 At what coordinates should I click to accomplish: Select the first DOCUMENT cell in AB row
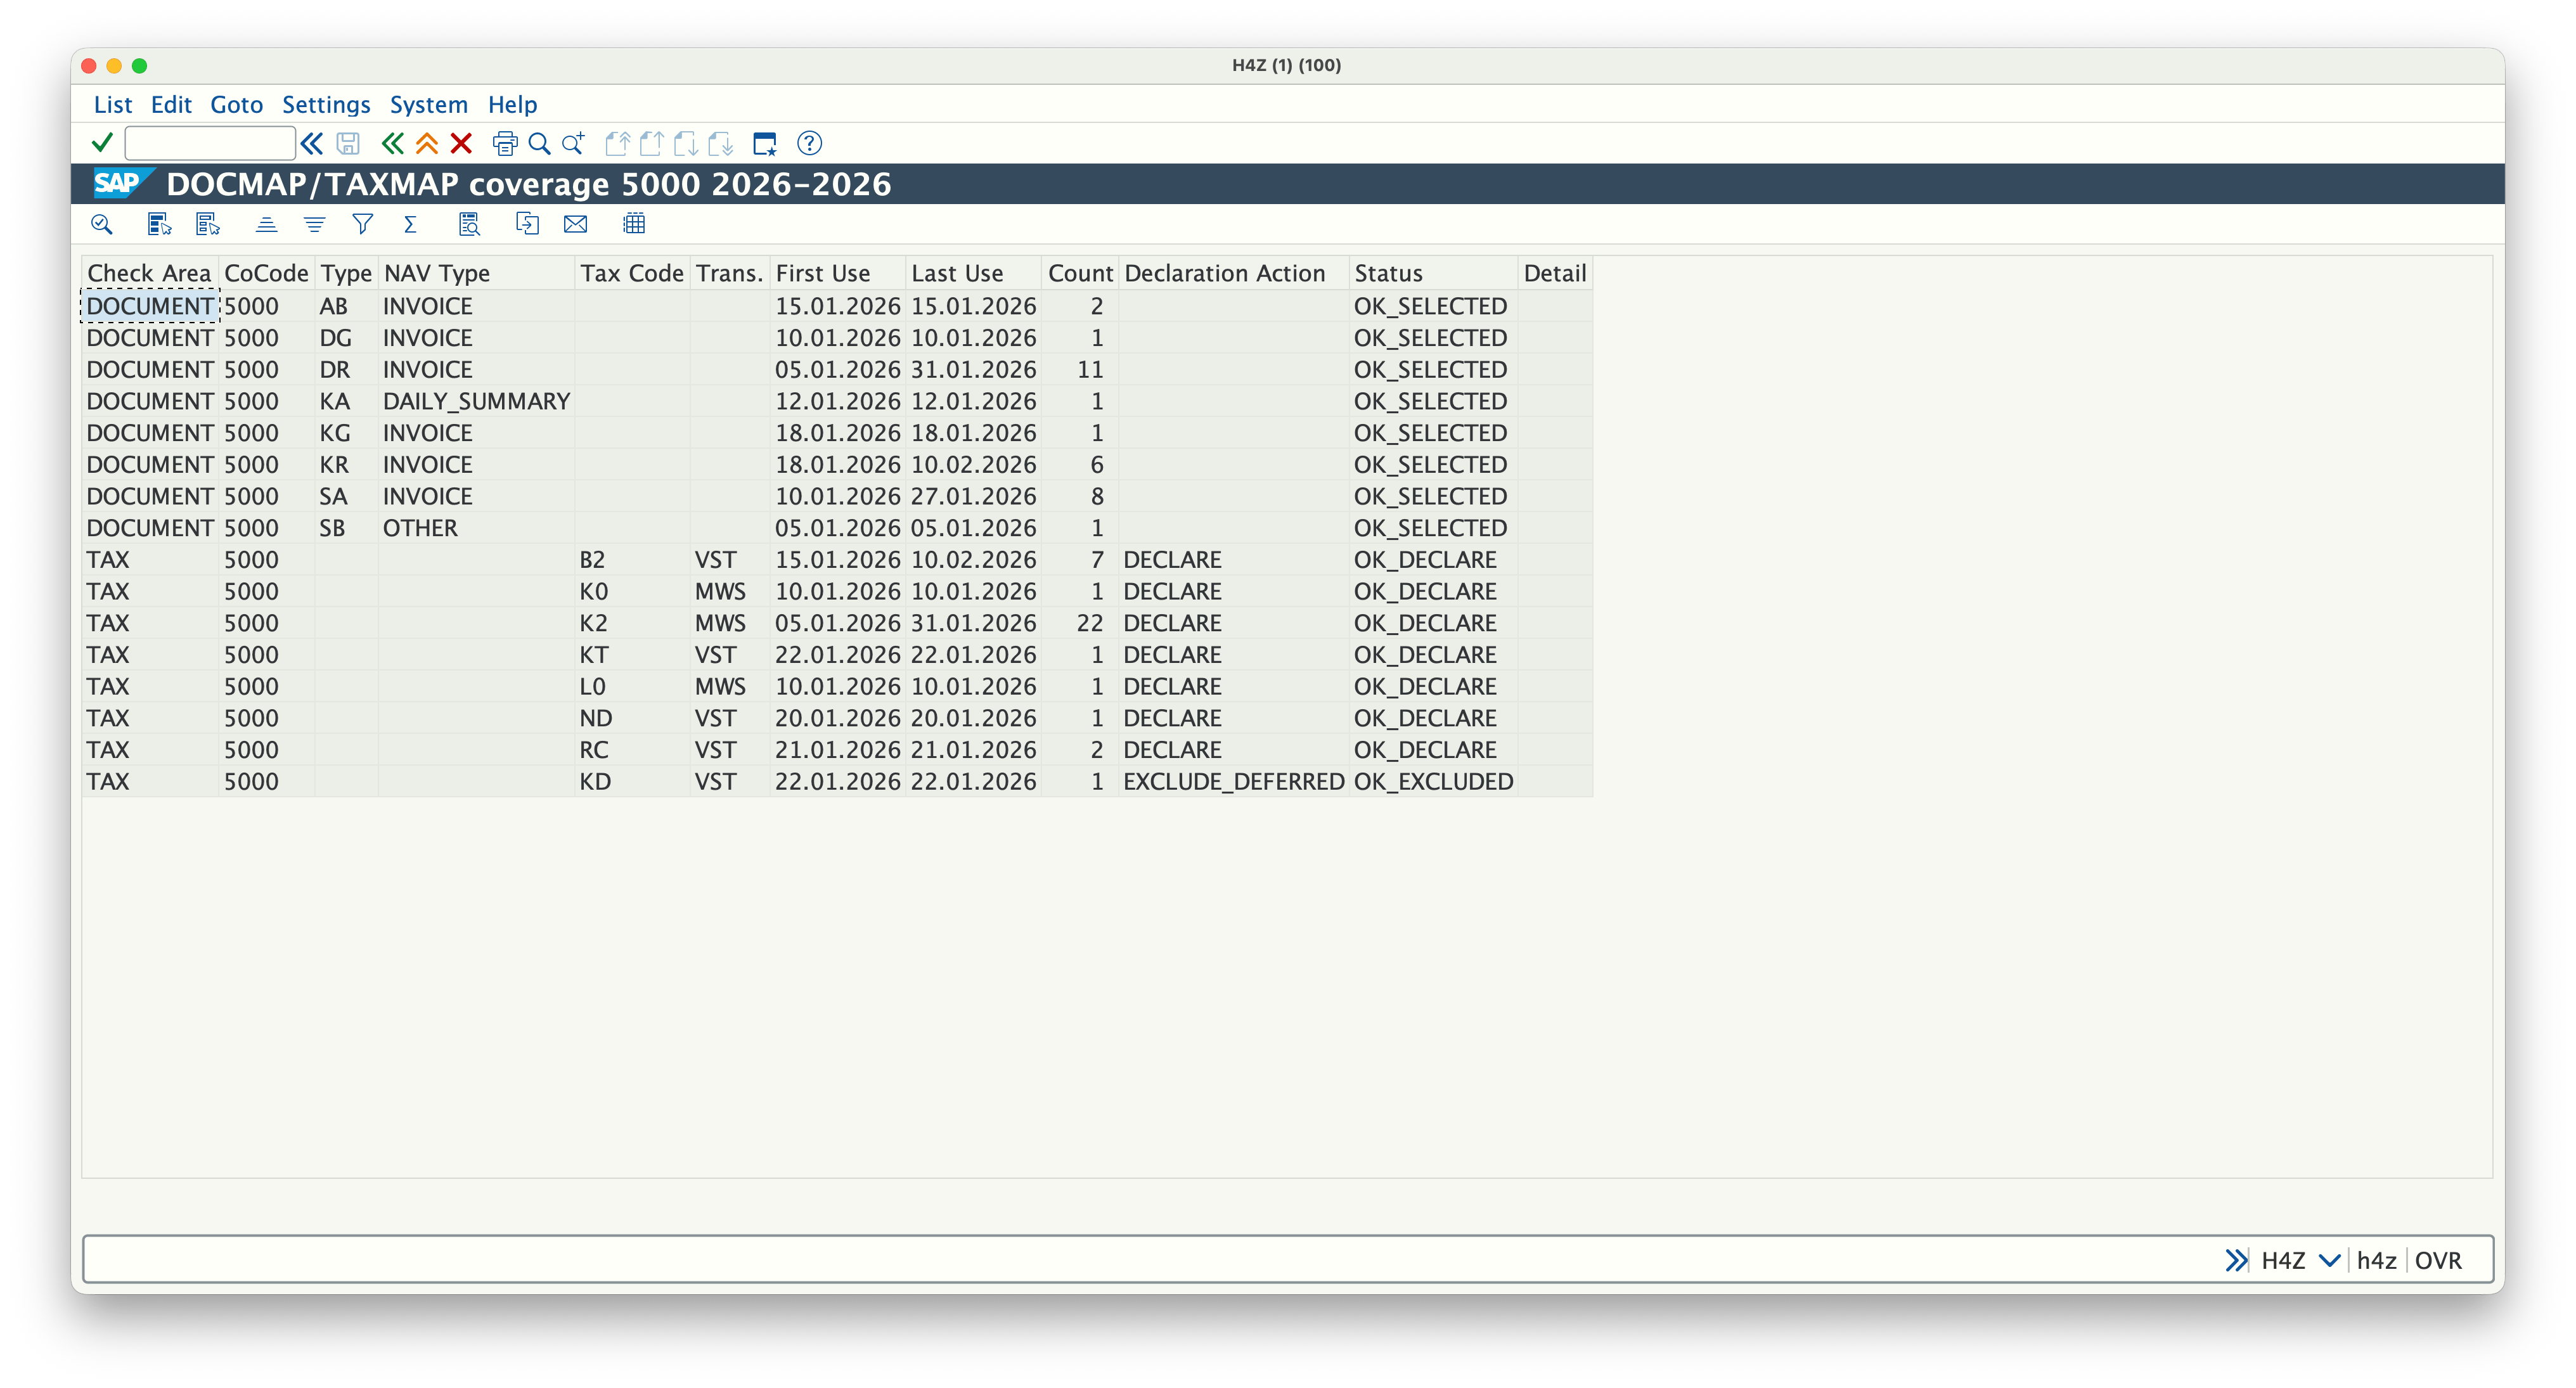coord(150,306)
